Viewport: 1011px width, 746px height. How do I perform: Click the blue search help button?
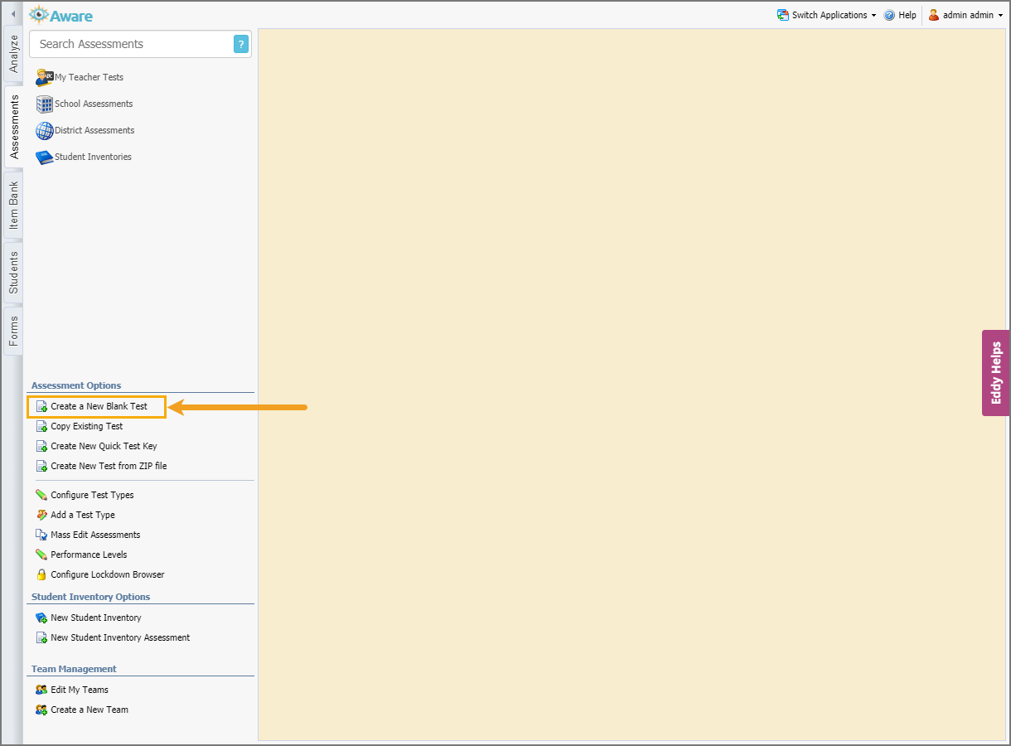pyautogui.click(x=241, y=44)
